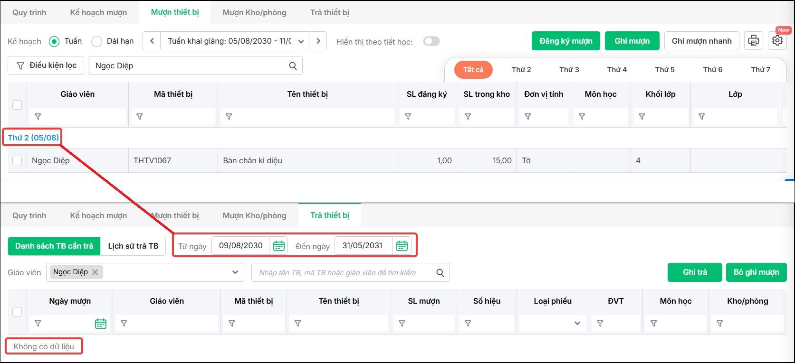Click filter icon under Đơn vị tính
Screen dimensions: 795x363
(528, 116)
